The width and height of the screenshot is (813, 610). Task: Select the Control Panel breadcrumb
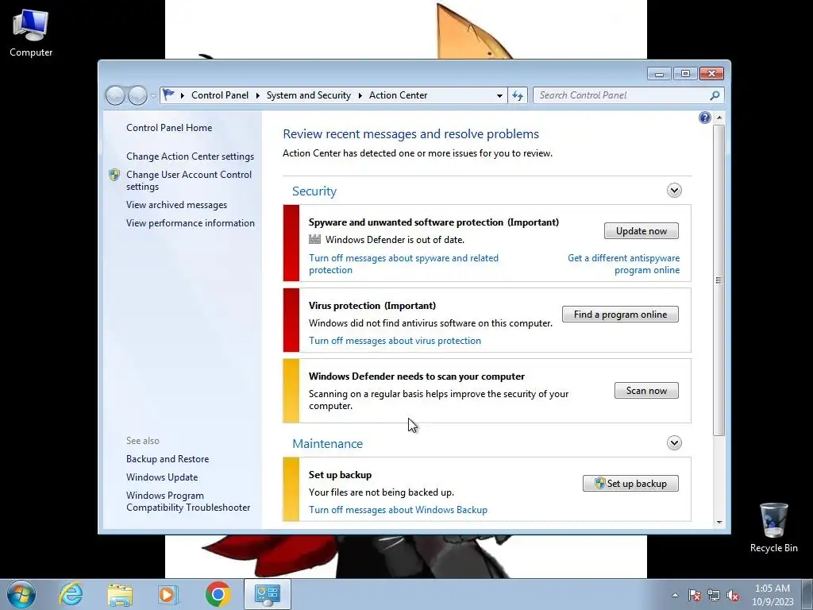[x=220, y=95]
